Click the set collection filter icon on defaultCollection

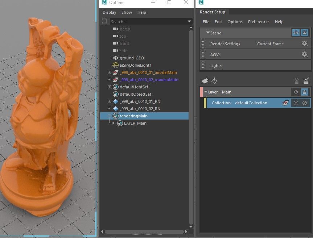pos(285,103)
